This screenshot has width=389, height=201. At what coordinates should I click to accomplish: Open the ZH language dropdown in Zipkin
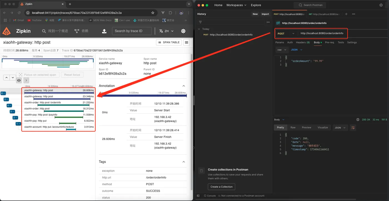pos(166,31)
